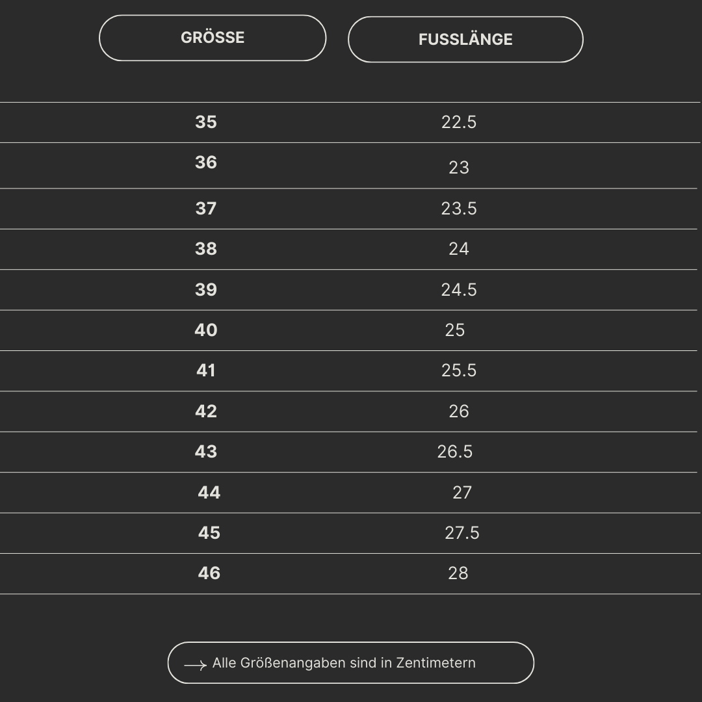The width and height of the screenshot is (702, 702).
Task: Choose size 42 from the chart
Action: pos(206,411)
